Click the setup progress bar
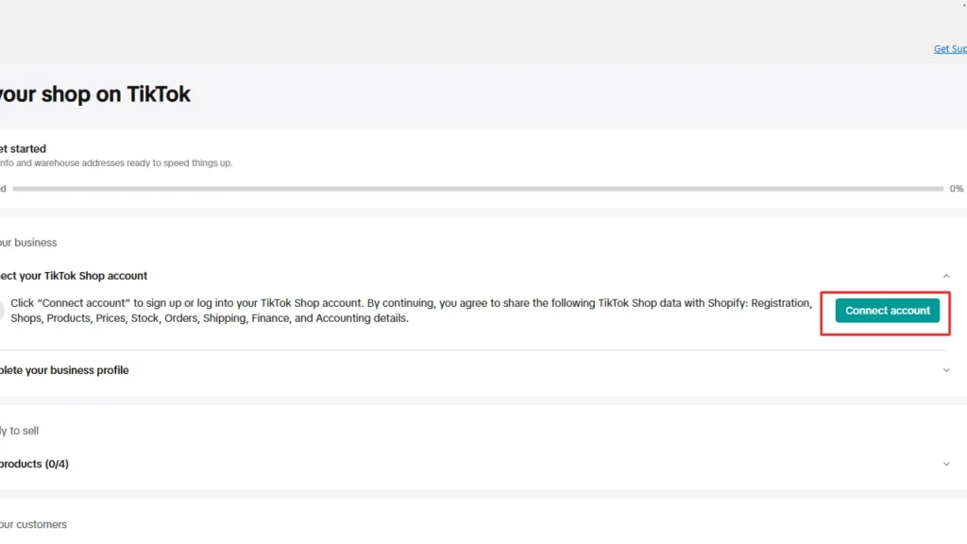Screen dimensions: 967x544 click(478, 189)
